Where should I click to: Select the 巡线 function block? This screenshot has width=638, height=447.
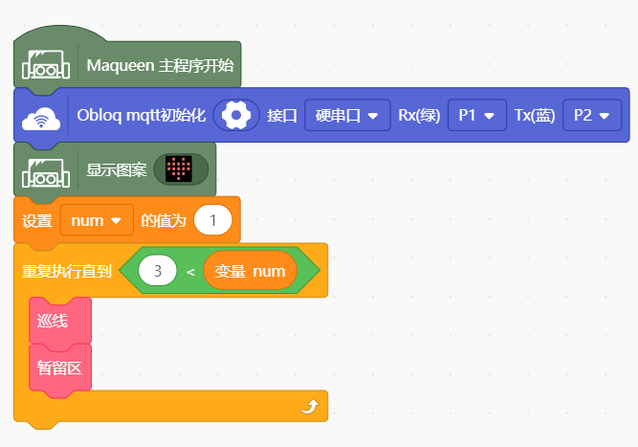tap(60, 322)
